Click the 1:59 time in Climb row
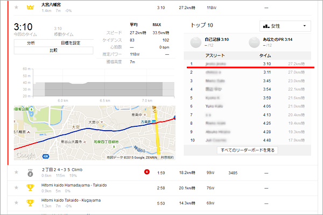The image size is (323, 215). pos(161,173)
